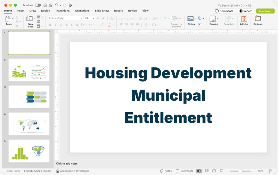Toggle the AutoSave switch

(38, 5)
